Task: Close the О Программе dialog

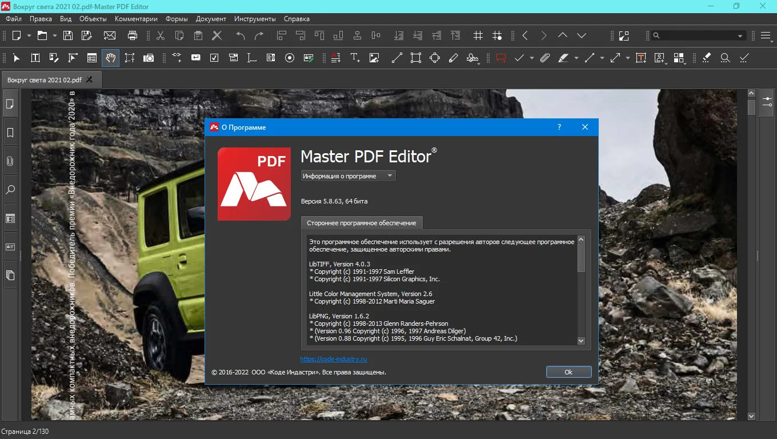Action: 585,127
